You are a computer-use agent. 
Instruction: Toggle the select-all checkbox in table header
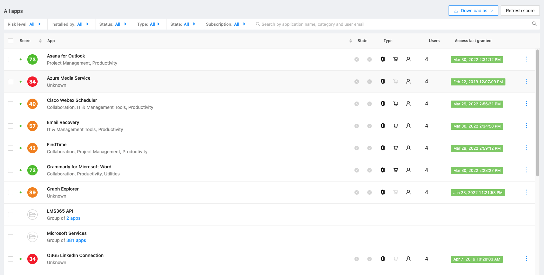click(x=11, y=41)
